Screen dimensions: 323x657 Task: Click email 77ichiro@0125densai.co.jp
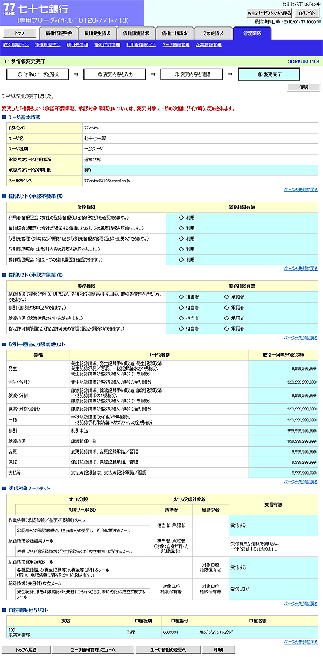pyautogui.click(x=107, y=180)
